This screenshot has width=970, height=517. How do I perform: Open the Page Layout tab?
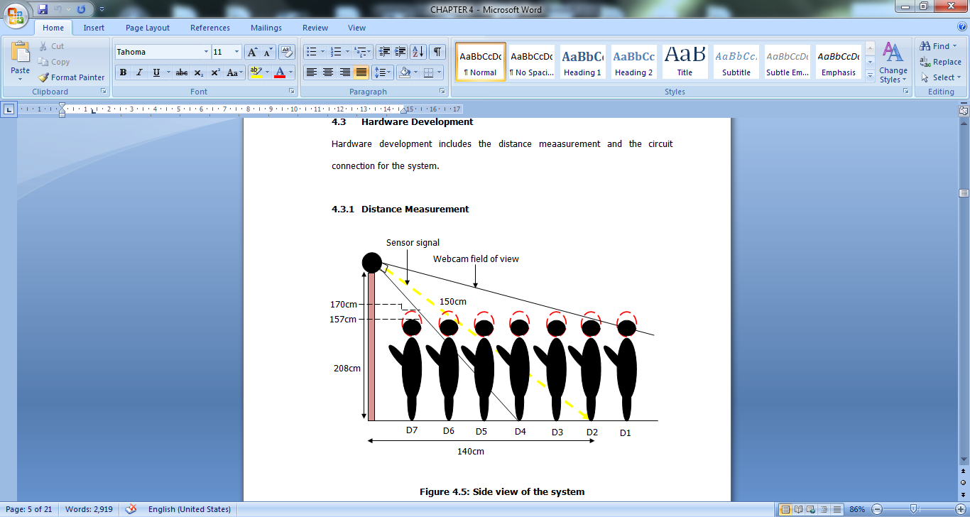coord(148,28)
